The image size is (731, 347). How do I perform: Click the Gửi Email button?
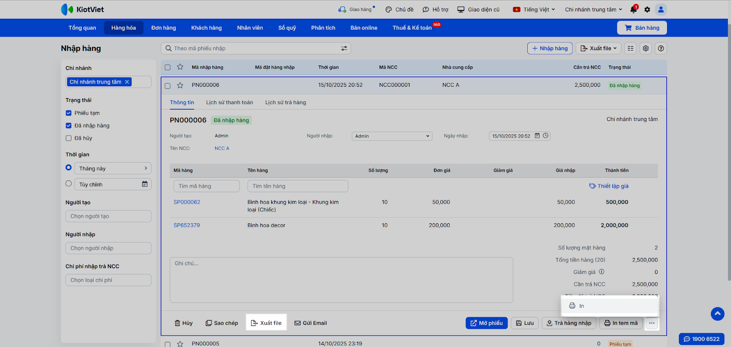click(x=311, y=323)
